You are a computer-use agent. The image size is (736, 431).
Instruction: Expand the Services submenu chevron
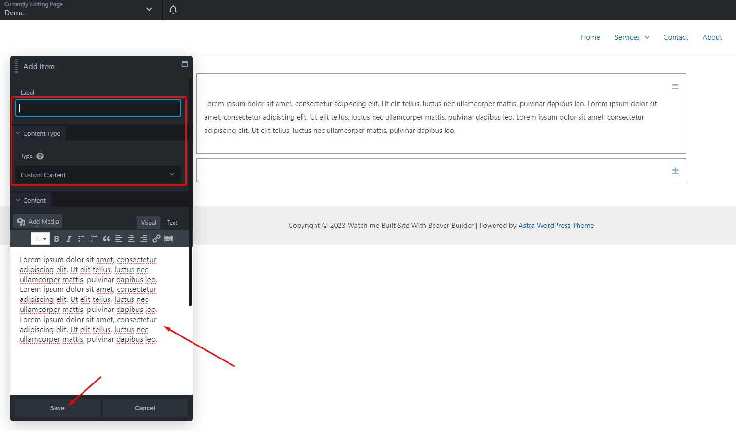click(x=647, y=38)
